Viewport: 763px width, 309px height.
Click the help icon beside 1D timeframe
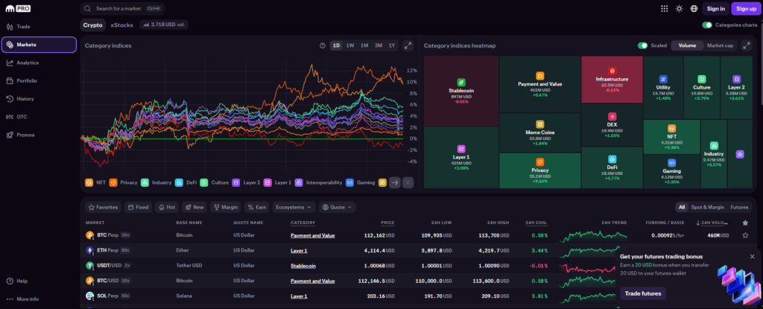[323, 45]
